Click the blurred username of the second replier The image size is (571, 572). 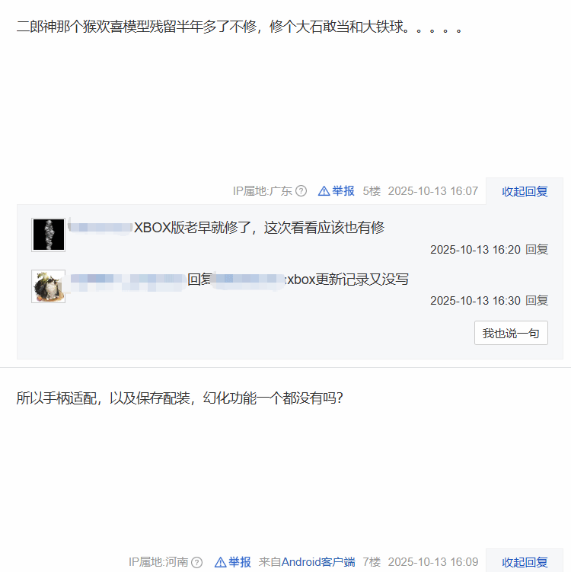tap(128, 280)
